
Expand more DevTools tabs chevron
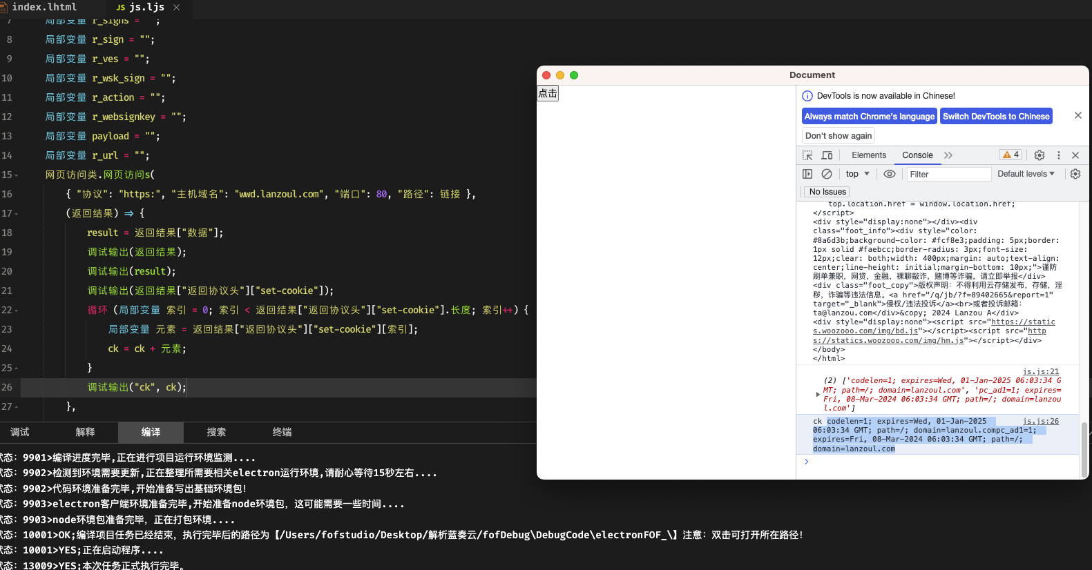coord(948,155)
